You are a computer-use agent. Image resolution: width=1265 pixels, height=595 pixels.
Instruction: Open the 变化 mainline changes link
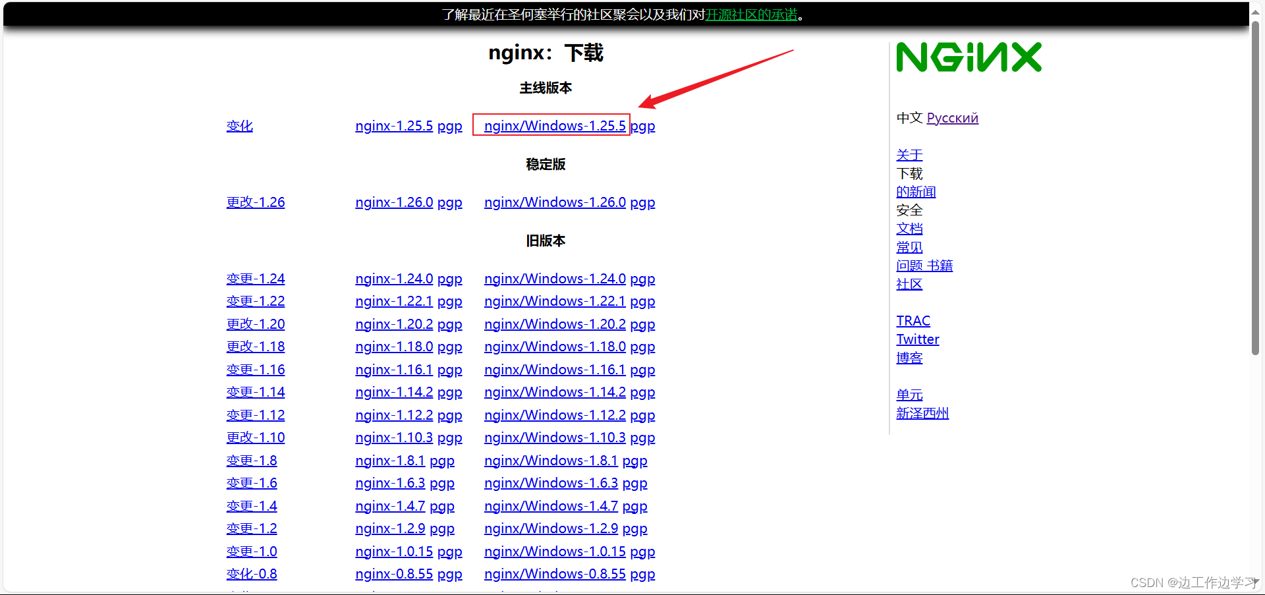pos(240,126)
